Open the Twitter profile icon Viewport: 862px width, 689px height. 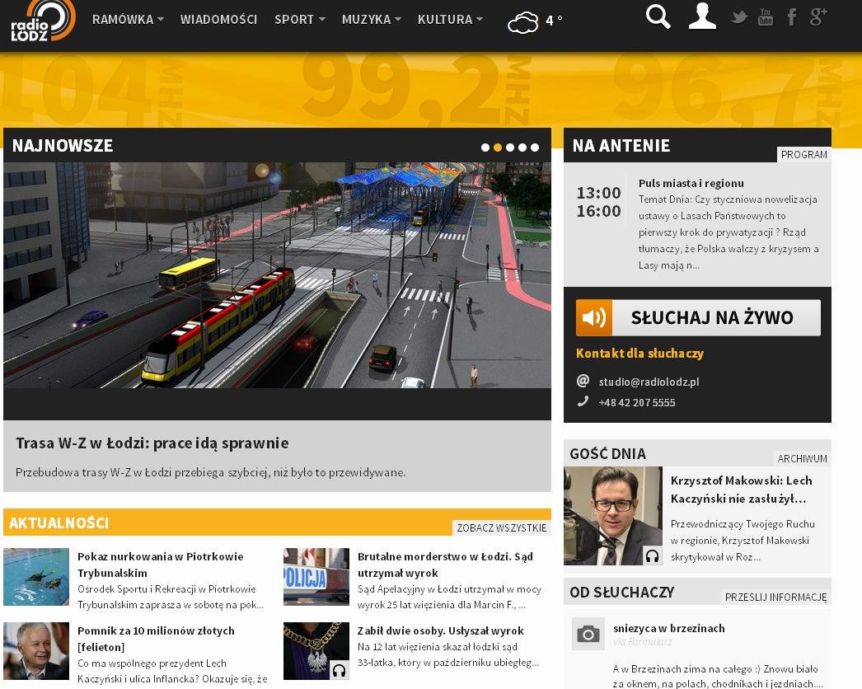(x=739, y=17)
